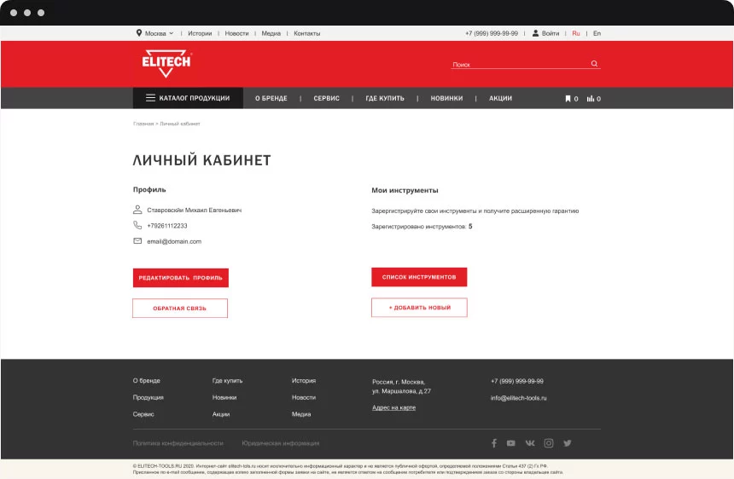This screenshot has width=734, height=479.
Task: Open Каталог продукции menu
Action: 188,98
